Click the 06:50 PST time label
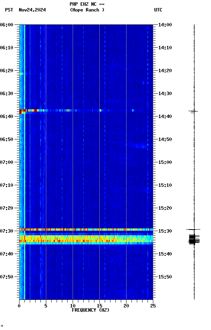This screenshot has height=330, width=211. click(6, 139)
